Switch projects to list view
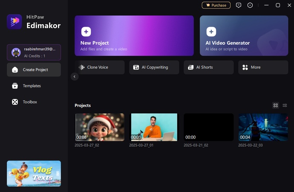 pyautogui.click(x=285, y=105)
